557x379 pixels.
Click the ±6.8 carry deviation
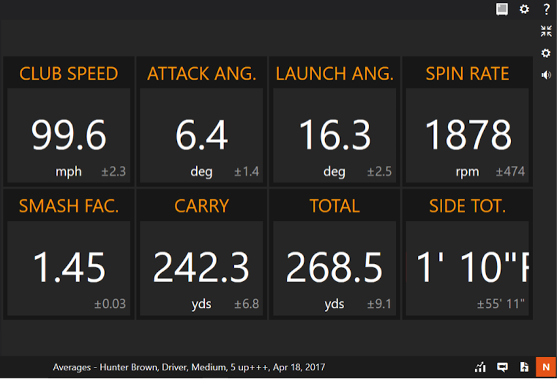[246, 304]
